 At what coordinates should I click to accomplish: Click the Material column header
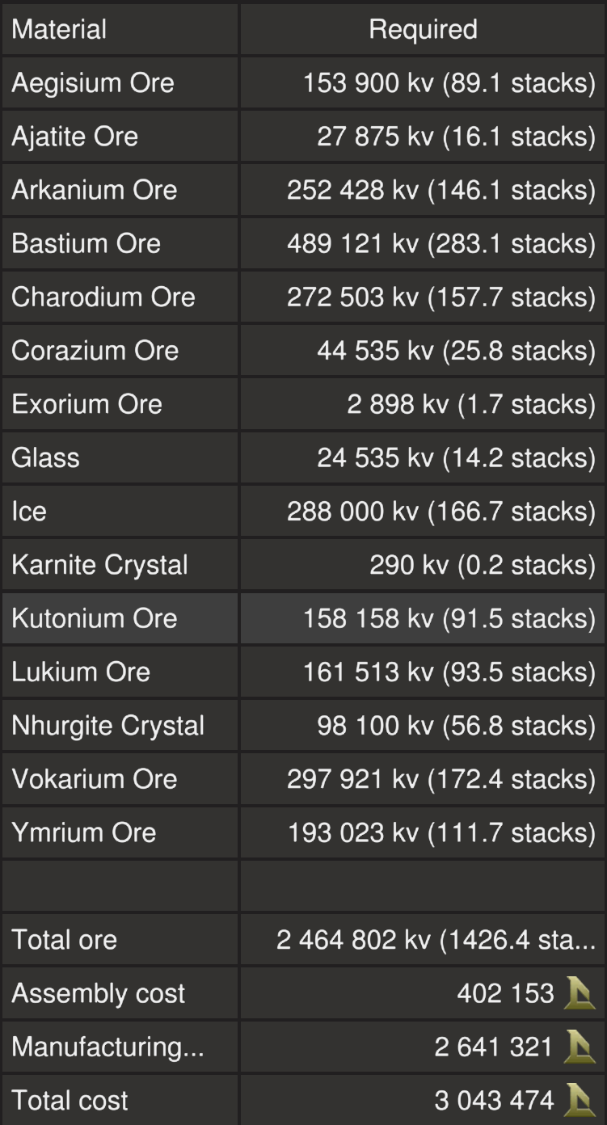(x=59, y=29)
